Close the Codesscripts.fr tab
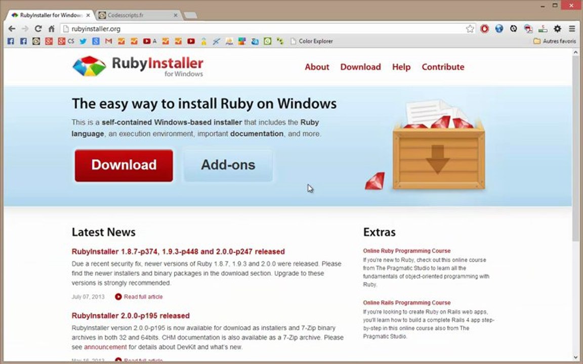The image size is (583, 364). point(176,15)
